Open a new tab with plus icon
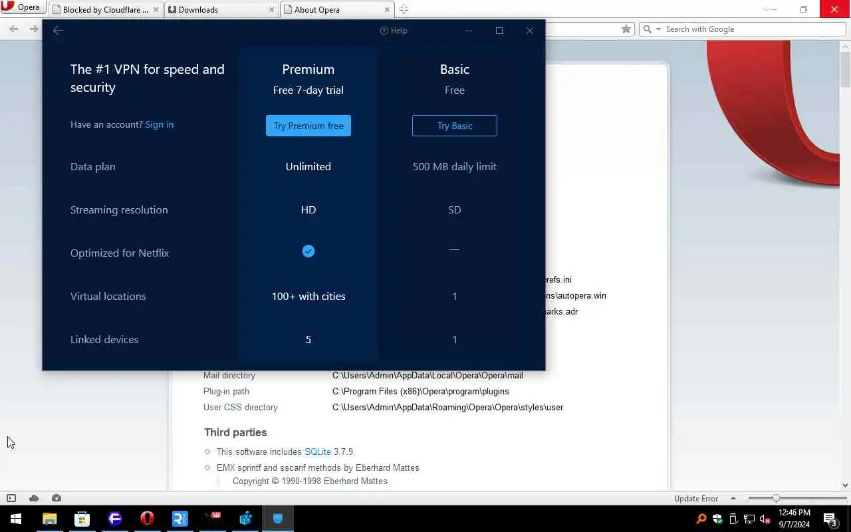 pyautogui.click(x=404, y=9)
